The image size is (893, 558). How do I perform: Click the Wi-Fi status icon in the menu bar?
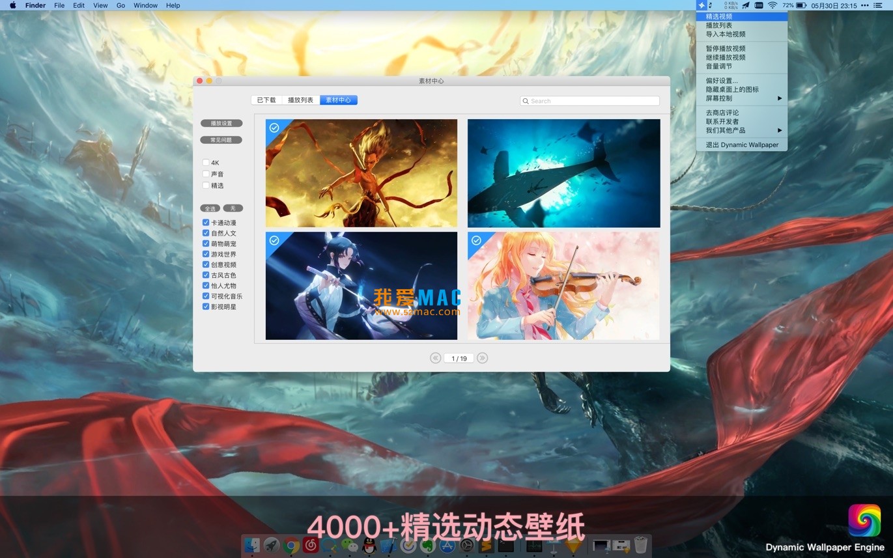point(773,5)
